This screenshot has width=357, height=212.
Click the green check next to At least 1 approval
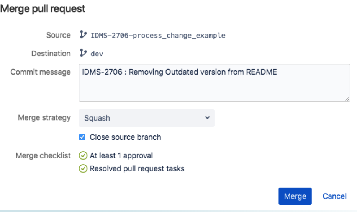coord(83,155)
